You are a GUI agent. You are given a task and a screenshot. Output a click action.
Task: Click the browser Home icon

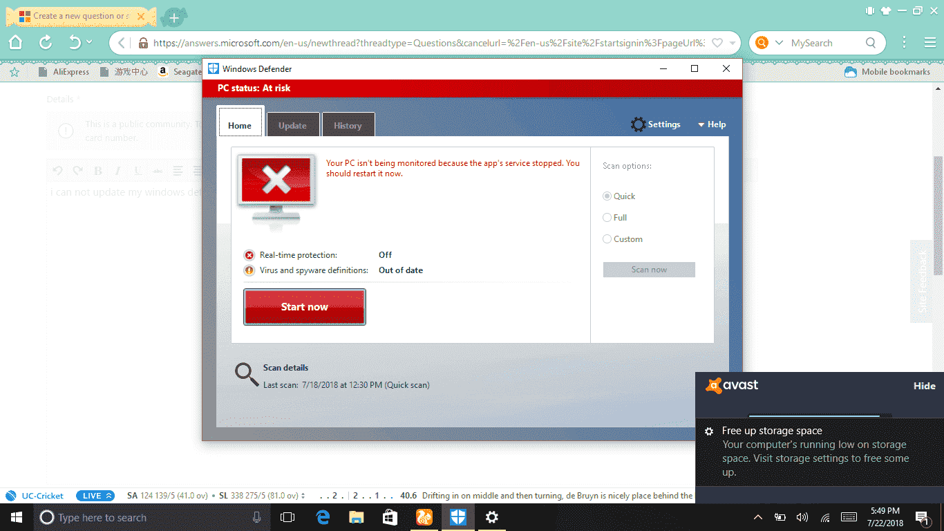(x=15, y=43)
